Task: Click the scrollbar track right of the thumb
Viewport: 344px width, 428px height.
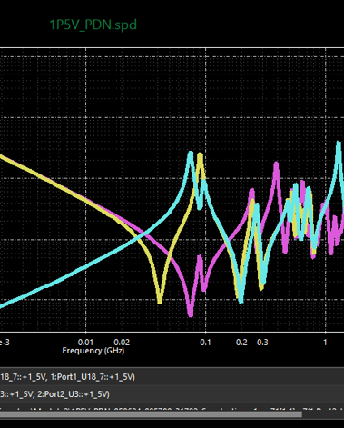Action: click(x=323, y=414)
